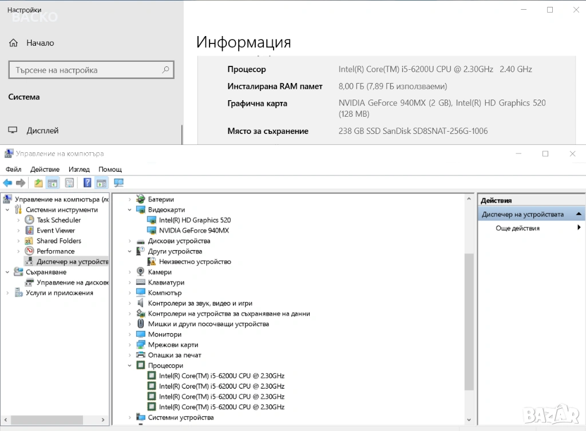Open the Изглед menu
This screenshot has width=586, height=431.
[79, 169]
